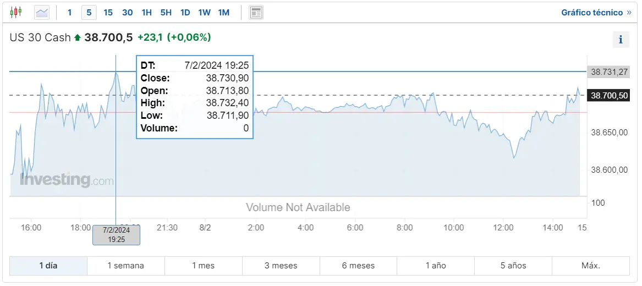Switch interval to 1H
Viewport: 642px width, 286px height.
tap(146, 12)
